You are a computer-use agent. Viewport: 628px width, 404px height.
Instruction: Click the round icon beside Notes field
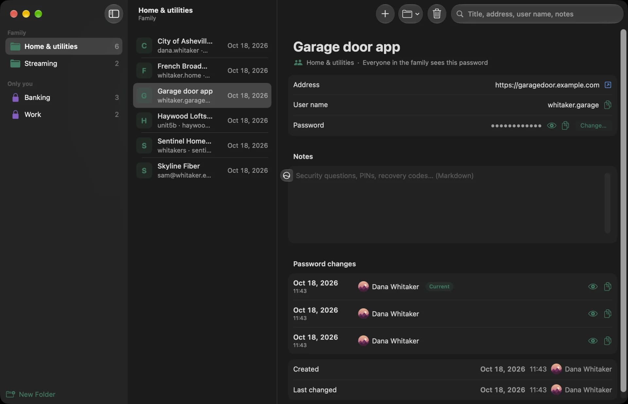(x=287, y=175)
